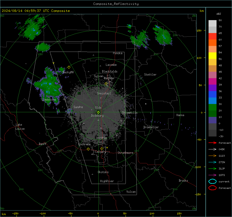Viewport: 232px width, 217px height.
Task: Click the dBZ legend heading
Action: coord(219,14)
